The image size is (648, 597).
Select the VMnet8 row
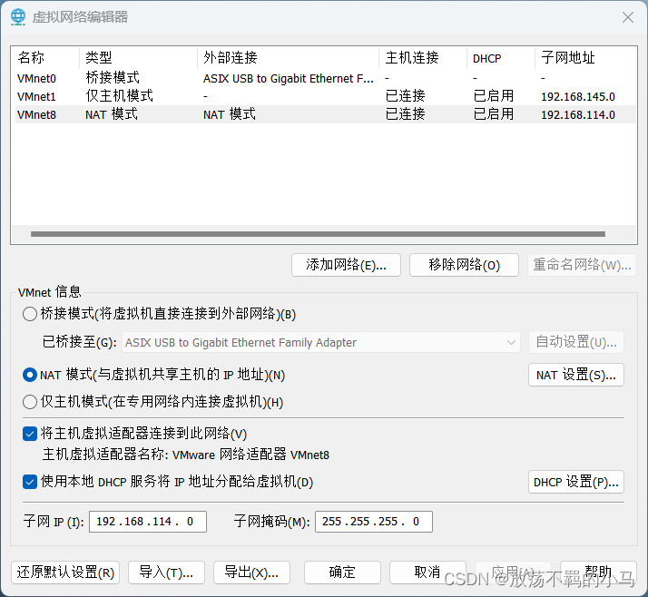325,114
